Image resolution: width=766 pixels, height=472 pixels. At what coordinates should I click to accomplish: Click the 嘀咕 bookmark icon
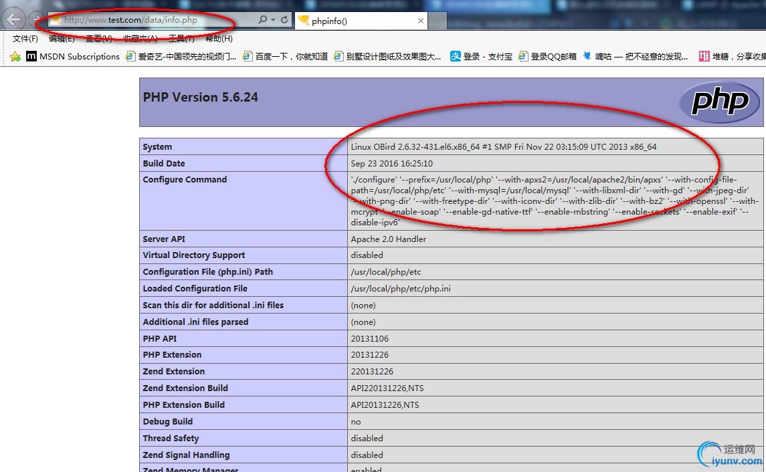click(587, 56)
